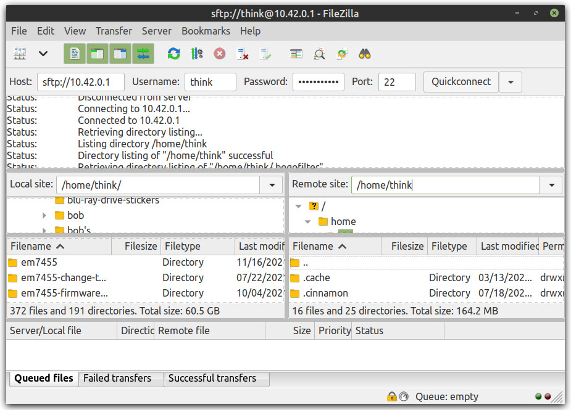Click the speed limits gauge icon
Screen dimensions: 571x410
404,396
